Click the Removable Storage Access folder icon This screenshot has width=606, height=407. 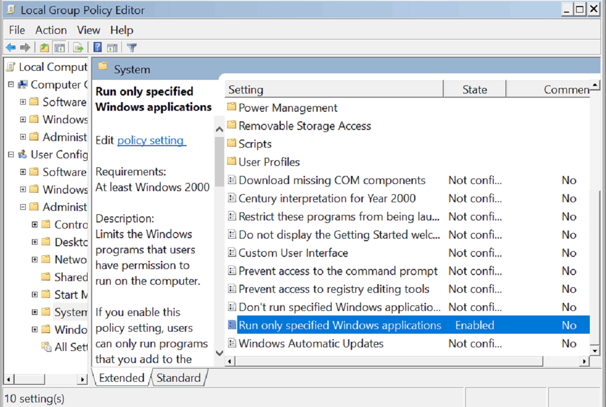tap(232, 125)
